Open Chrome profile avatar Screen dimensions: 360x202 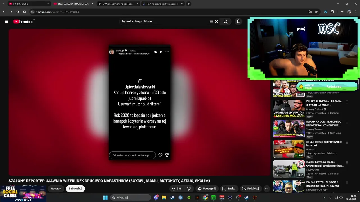point(349,12)
